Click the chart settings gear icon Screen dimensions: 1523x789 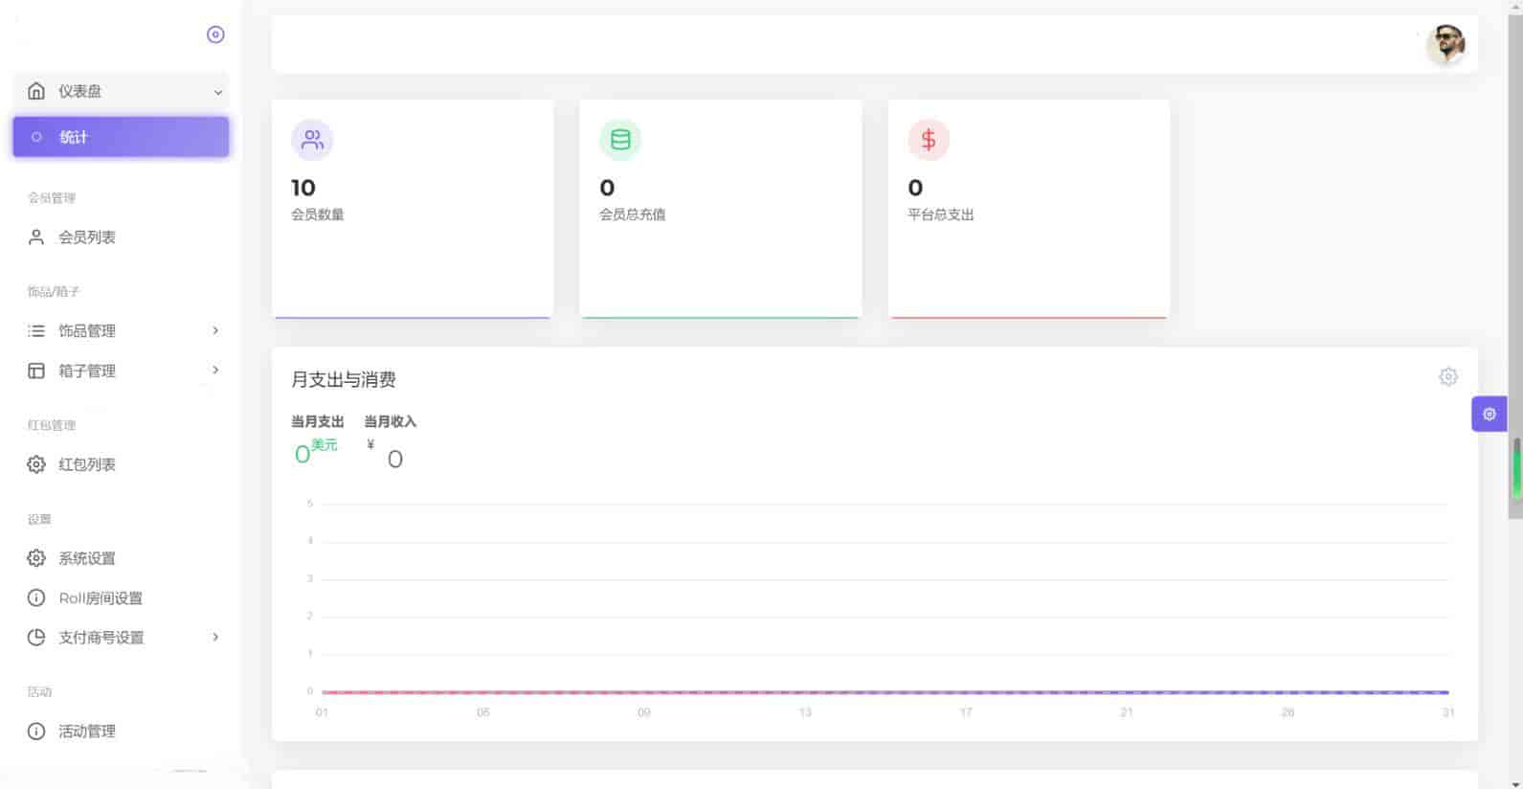pos(1447,377)
